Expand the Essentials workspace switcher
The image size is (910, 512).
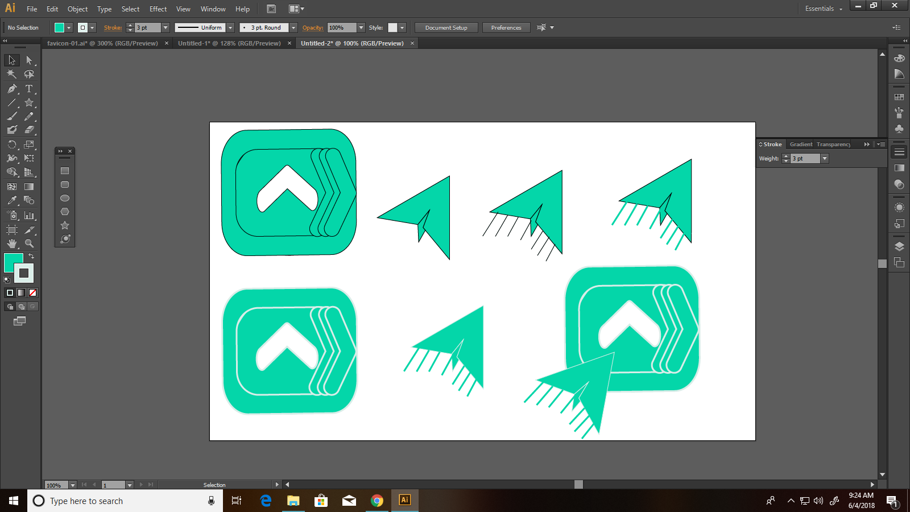[x=824, y=9]
